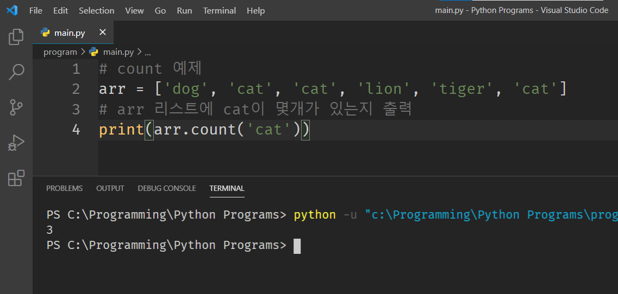The image size is (618, 294).
Task: Open the Extensions view
Action: tap(16, 178)
